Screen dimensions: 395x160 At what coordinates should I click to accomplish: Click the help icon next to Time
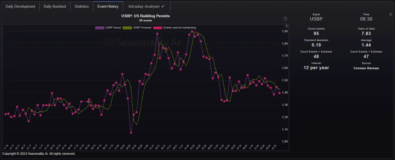pos(391,14)
